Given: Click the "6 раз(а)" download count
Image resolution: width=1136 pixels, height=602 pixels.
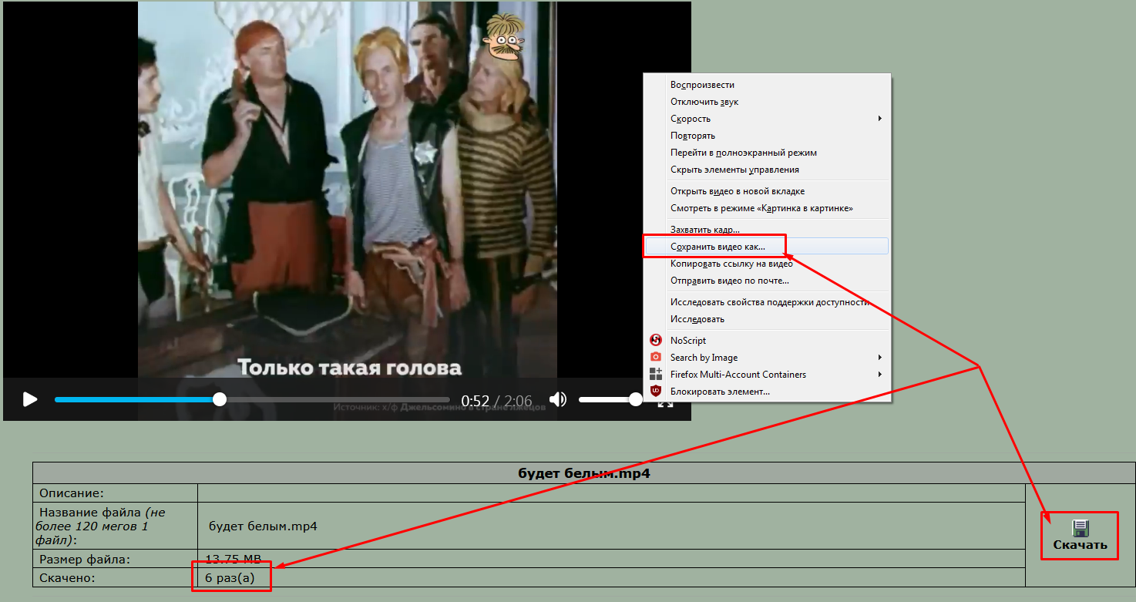Looking at the screenshot, I should point(229,577).
